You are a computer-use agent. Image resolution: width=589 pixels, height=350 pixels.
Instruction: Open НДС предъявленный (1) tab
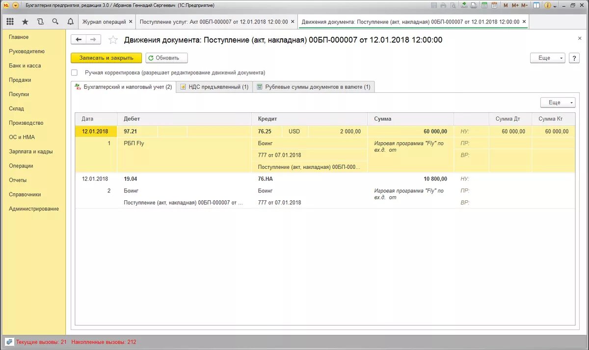(x=214, y=87)
